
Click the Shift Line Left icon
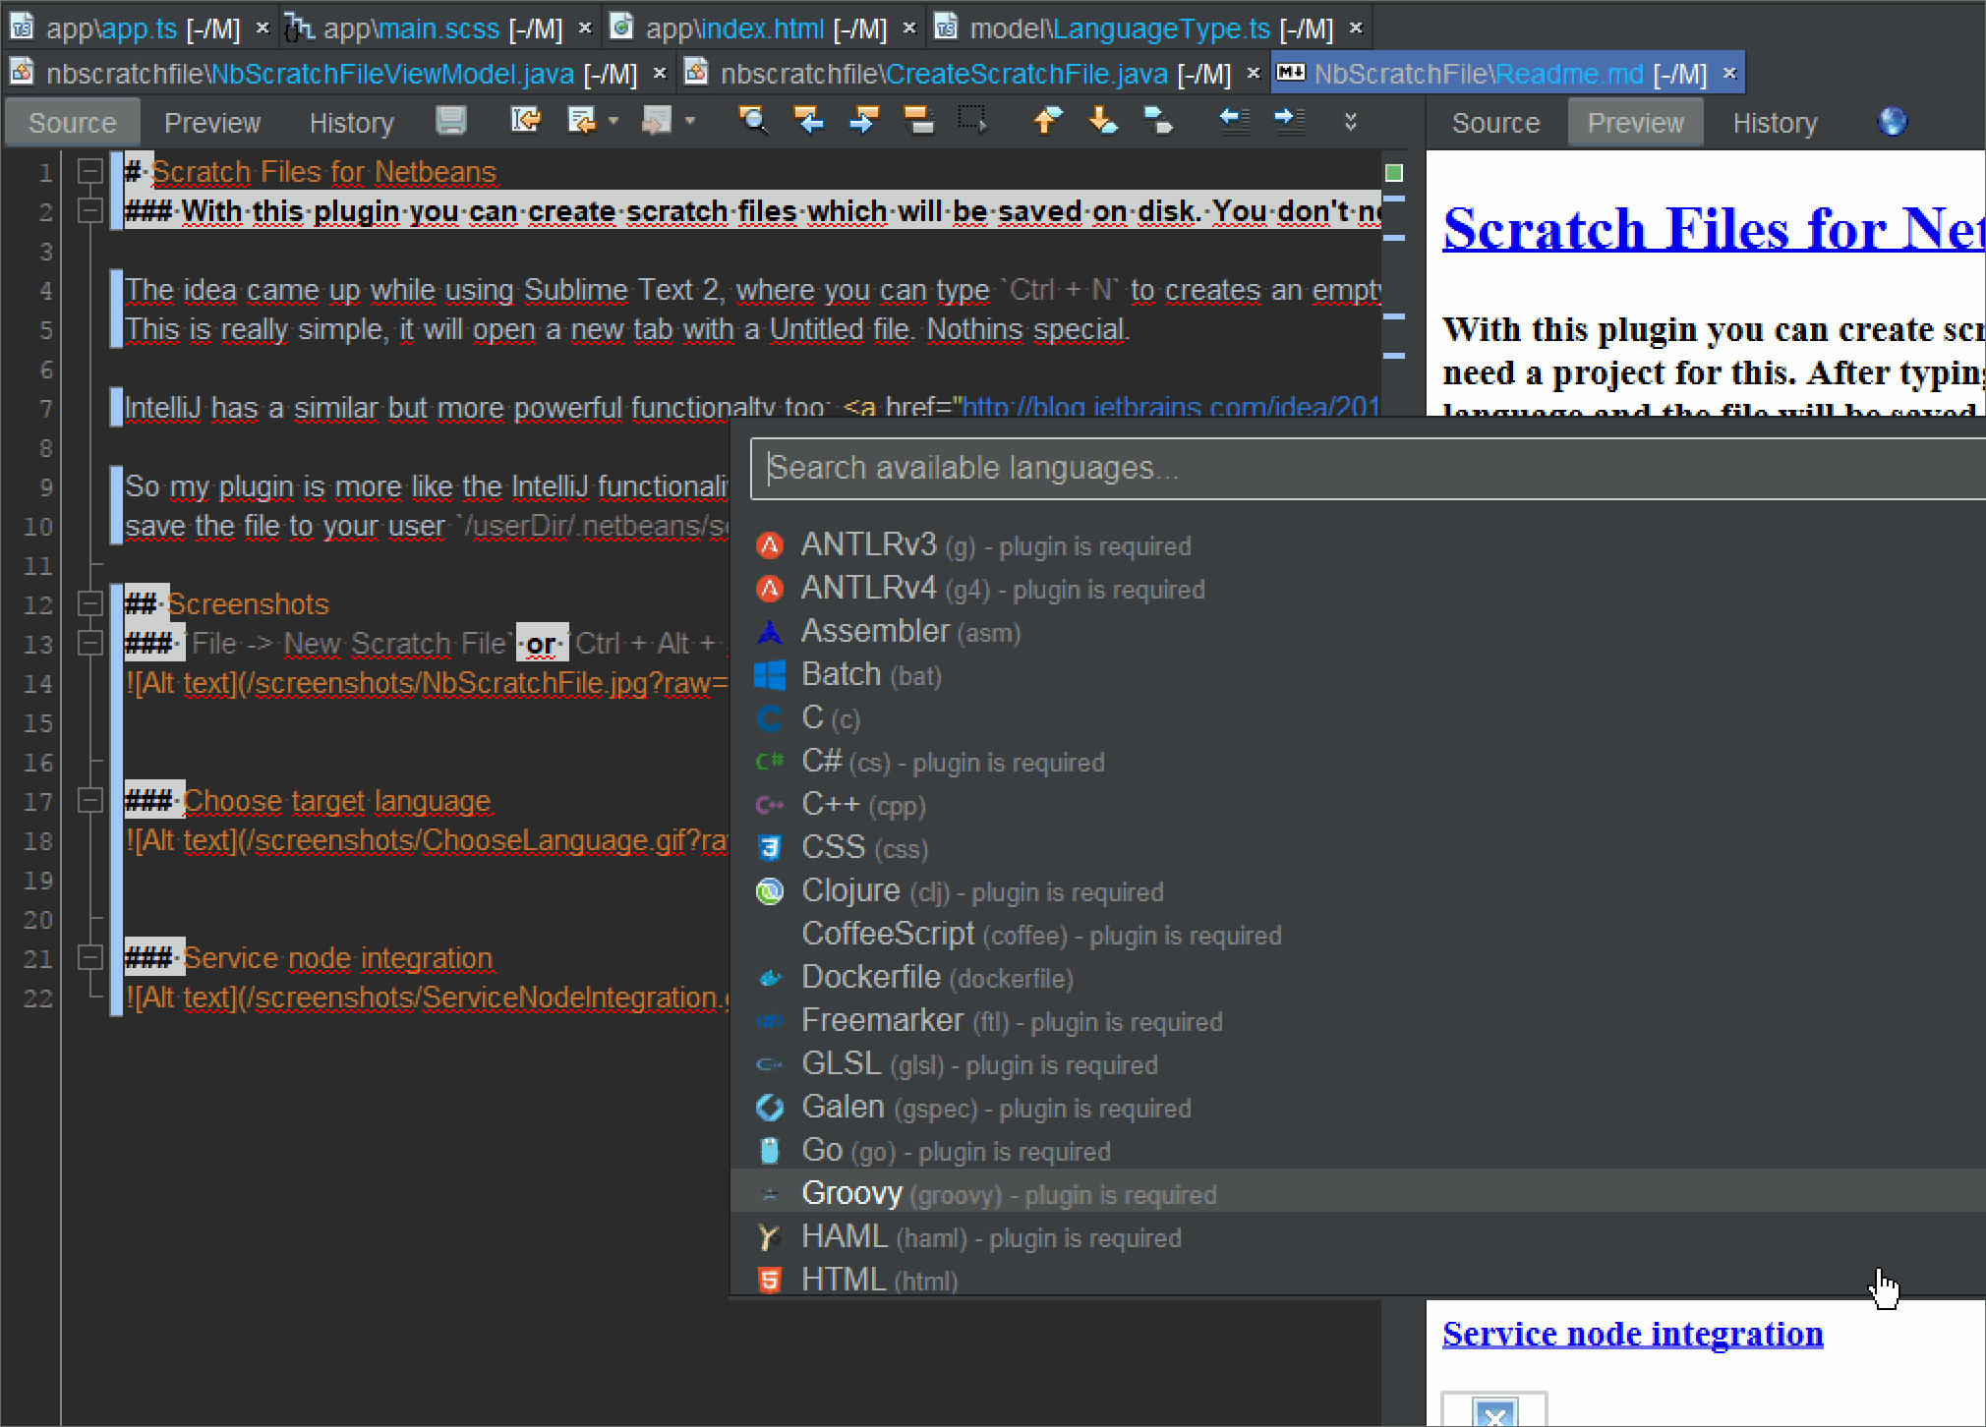(1234, 121)
